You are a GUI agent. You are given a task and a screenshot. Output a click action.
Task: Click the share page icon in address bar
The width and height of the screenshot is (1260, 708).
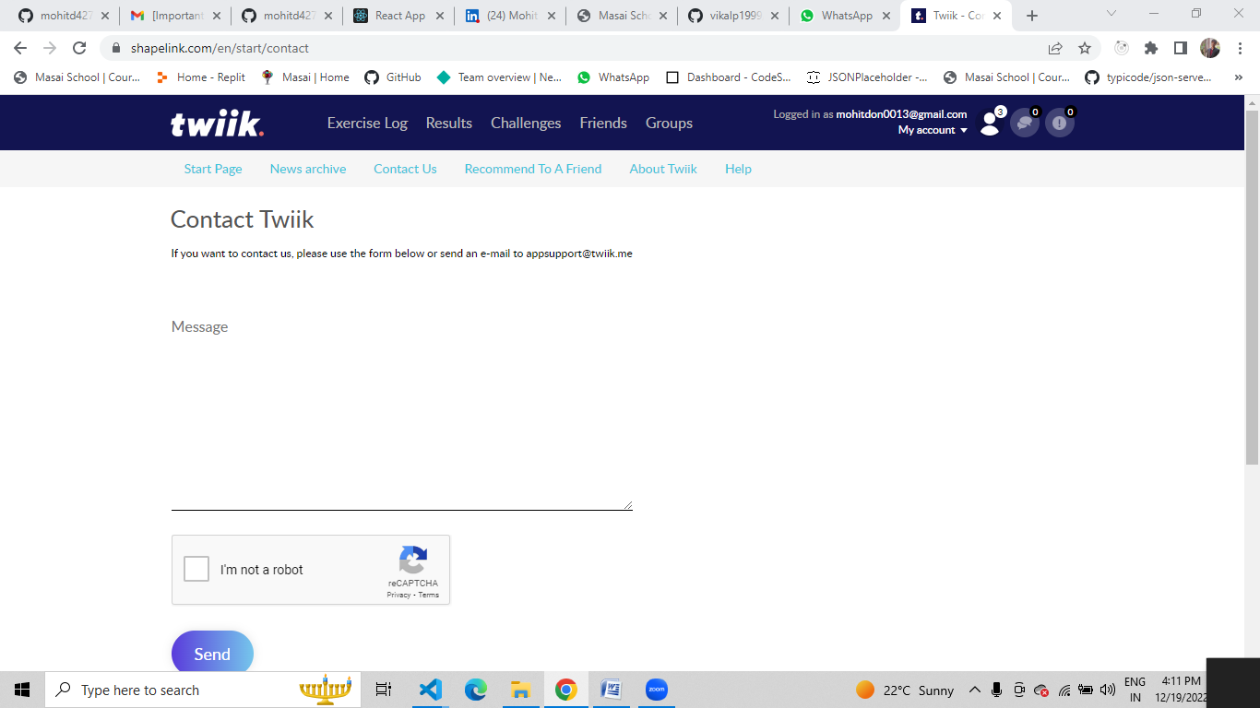[1053, 47]
